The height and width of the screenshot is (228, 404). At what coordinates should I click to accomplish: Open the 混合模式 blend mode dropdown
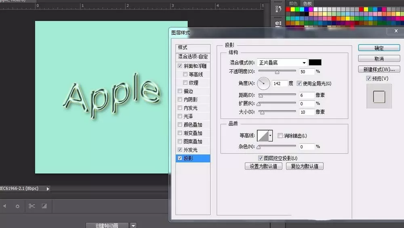[282, 63]
